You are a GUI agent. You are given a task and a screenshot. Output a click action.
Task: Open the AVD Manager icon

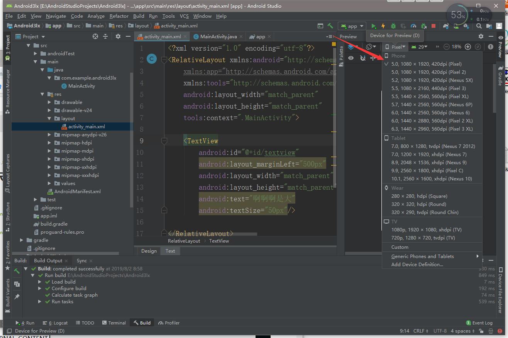456,26
